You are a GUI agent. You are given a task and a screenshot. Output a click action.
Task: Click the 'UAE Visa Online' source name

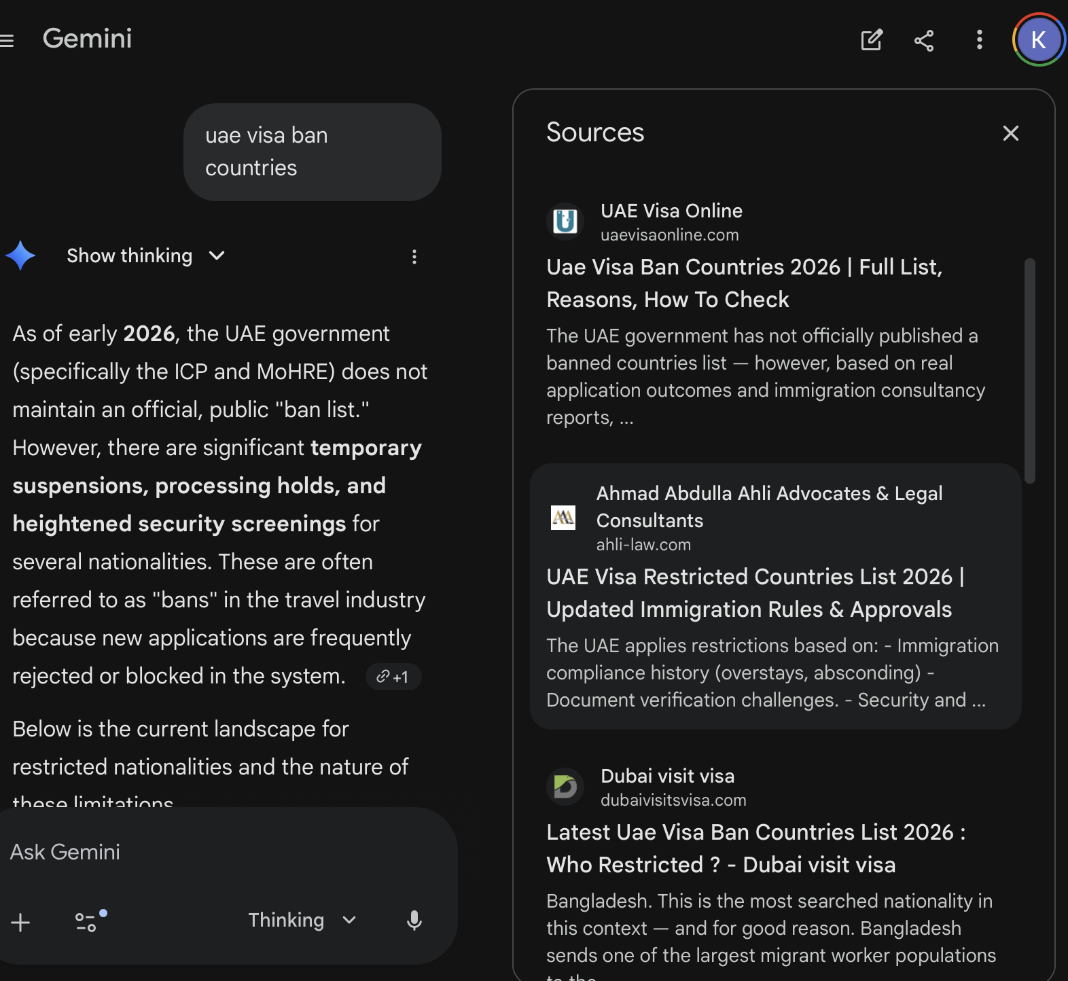(672, 211)
